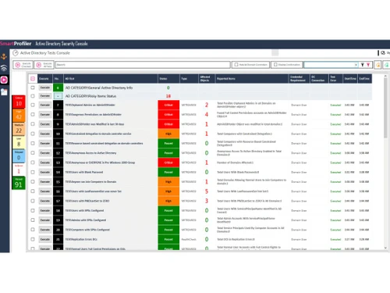Open the calendar report sidebar icon
Viewport: 390px width, 293px height.
coord(4,91)
